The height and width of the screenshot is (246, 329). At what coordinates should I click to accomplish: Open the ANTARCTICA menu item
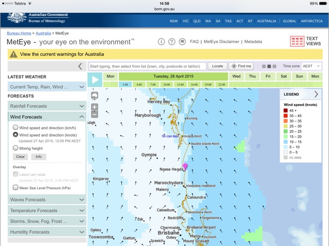312,21
